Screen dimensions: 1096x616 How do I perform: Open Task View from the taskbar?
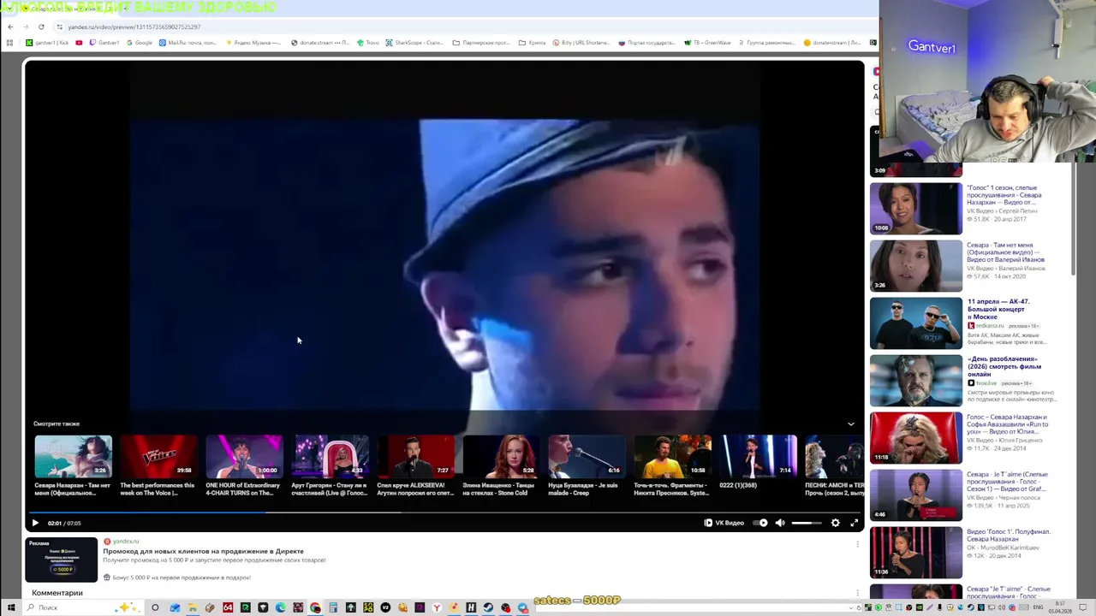[155, 607]
